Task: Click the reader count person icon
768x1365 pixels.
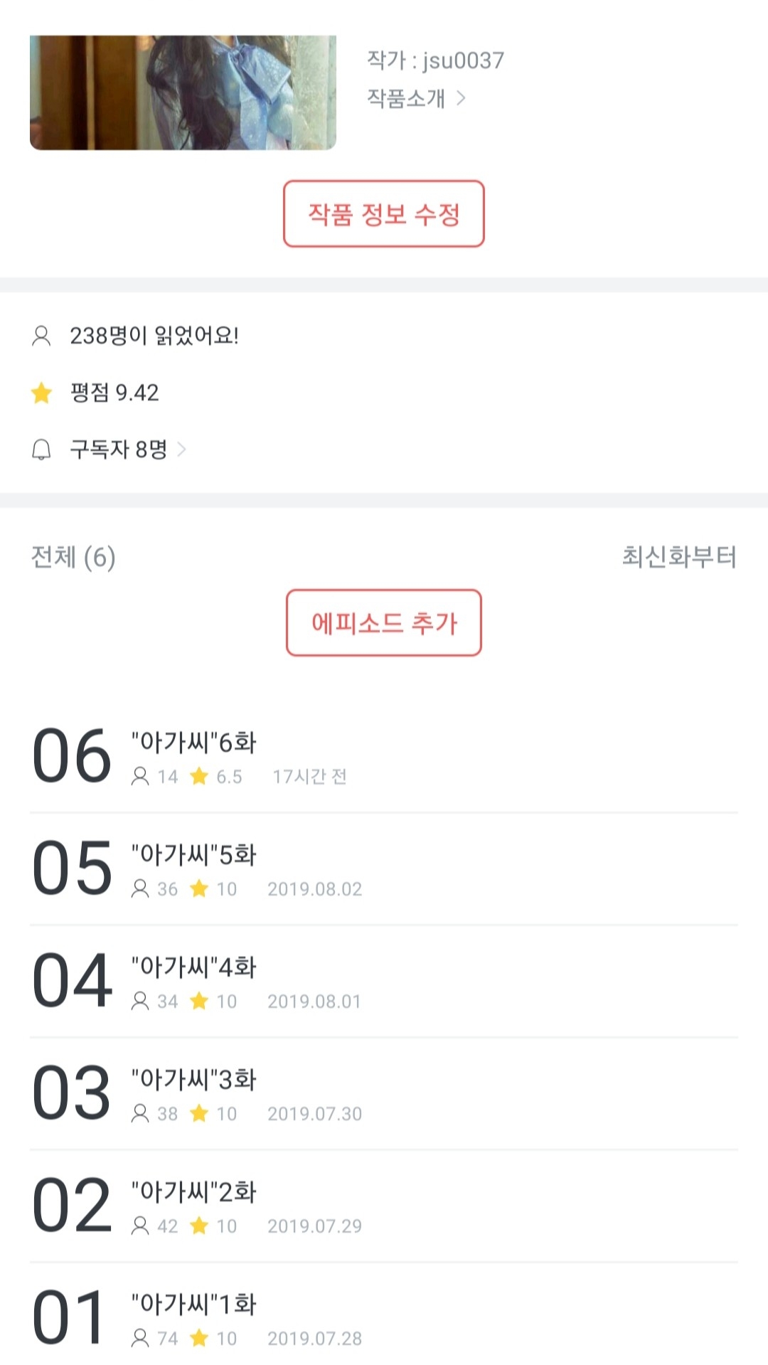Action: click(x=41, y=336)
